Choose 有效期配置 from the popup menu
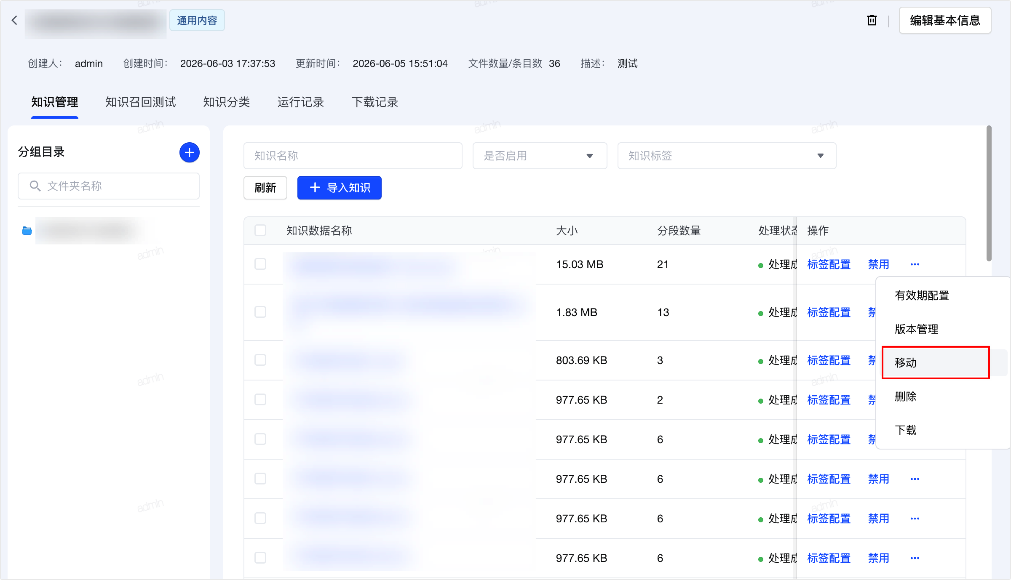1011x580 pixels. pos(943,295)
